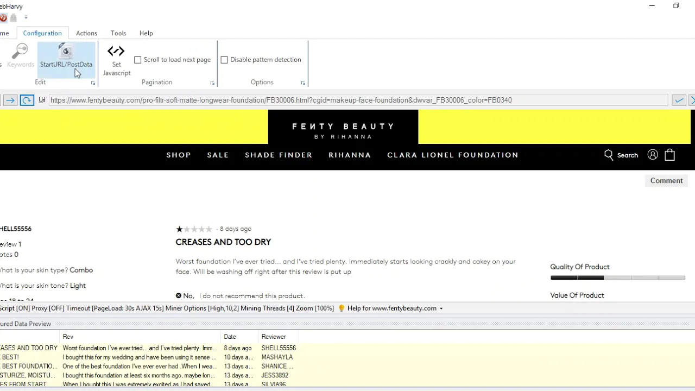Tick Disable pattern detection checkbox
Viewport: 695px width, 391px height.
224,60
